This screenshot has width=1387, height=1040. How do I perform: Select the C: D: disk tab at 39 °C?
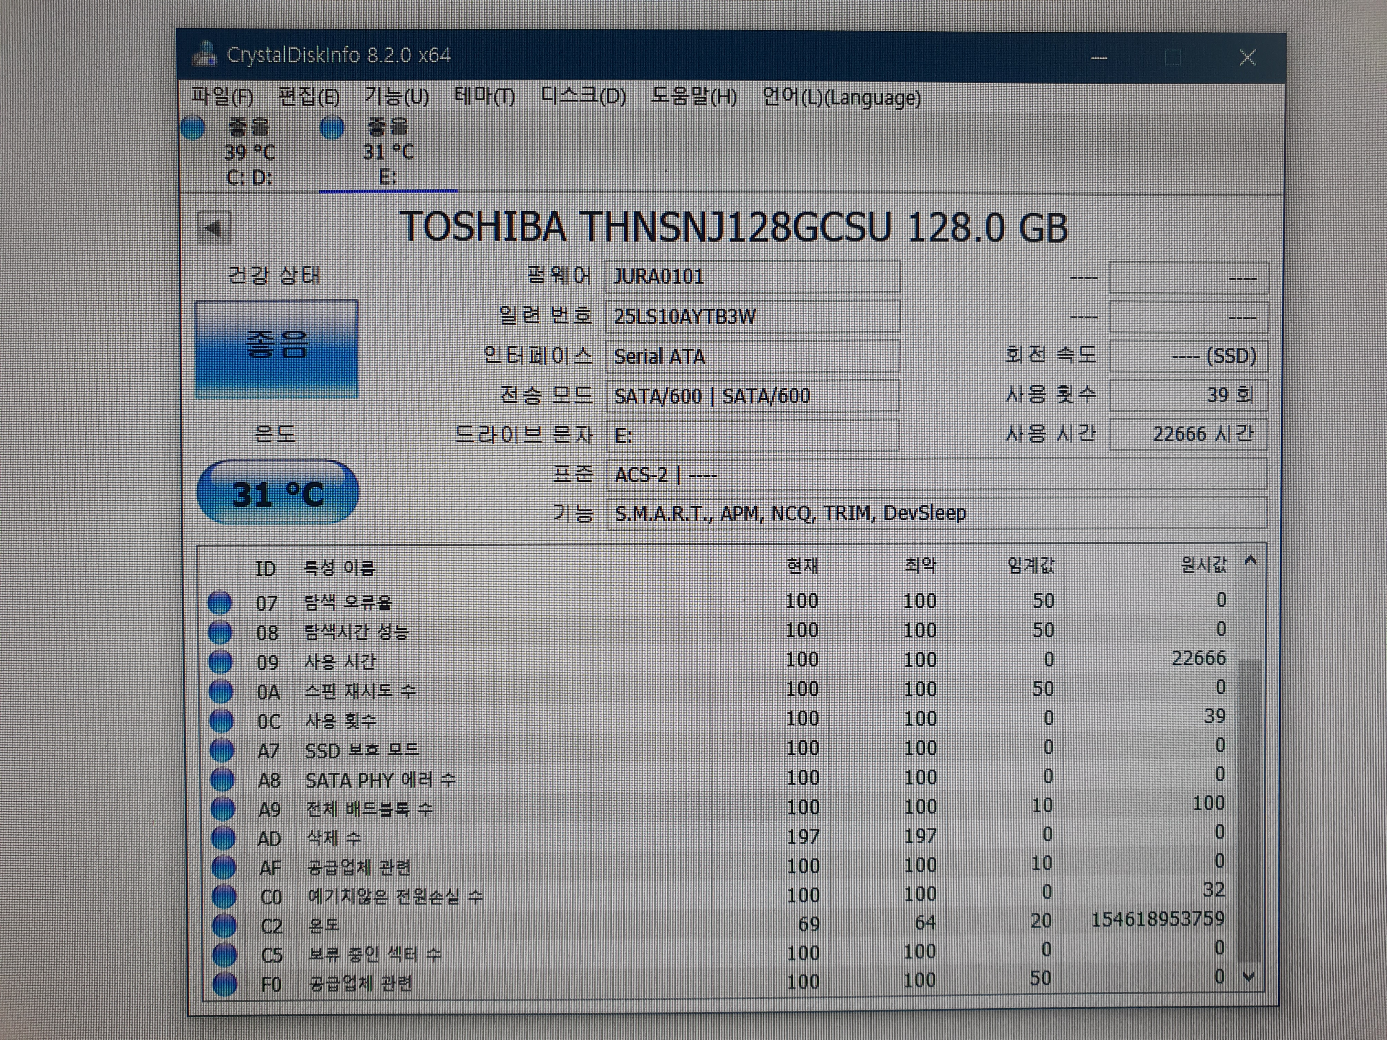[x=249, y=152]
